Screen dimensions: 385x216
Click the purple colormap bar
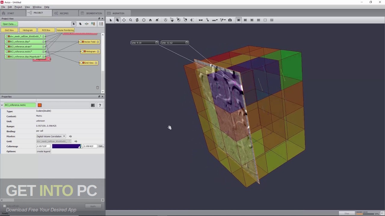[66, 146]
